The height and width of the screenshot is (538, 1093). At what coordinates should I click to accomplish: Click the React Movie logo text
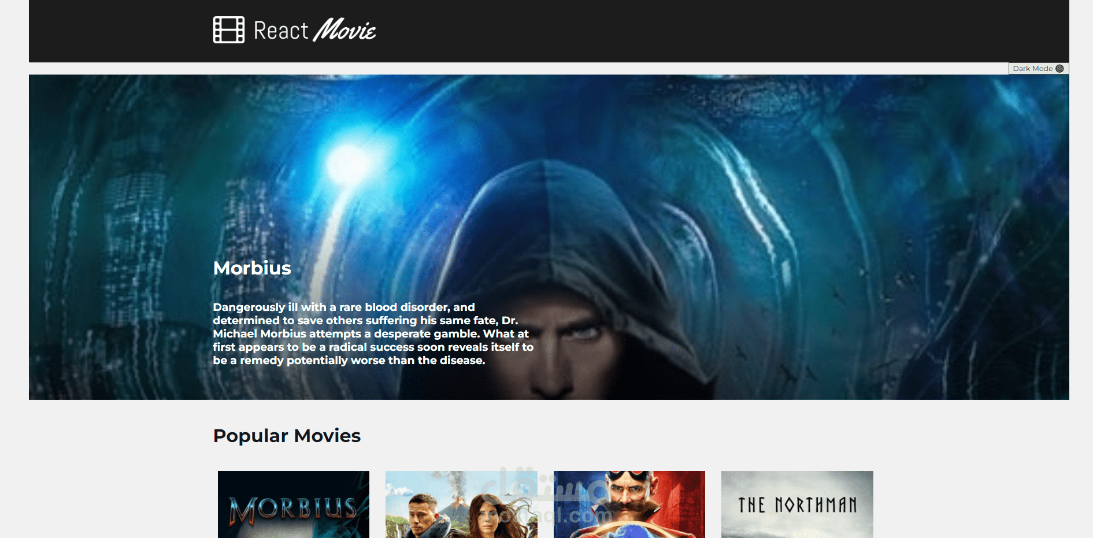[315, 30]
